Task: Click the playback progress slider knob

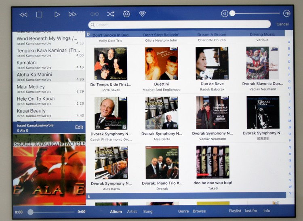Action: point(30,212)
